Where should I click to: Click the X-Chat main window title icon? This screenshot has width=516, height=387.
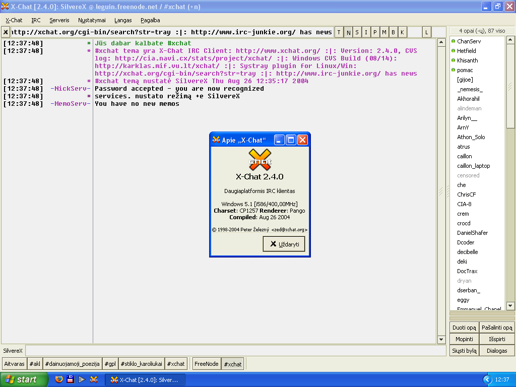pyautogui.click(x=5, y=6)
